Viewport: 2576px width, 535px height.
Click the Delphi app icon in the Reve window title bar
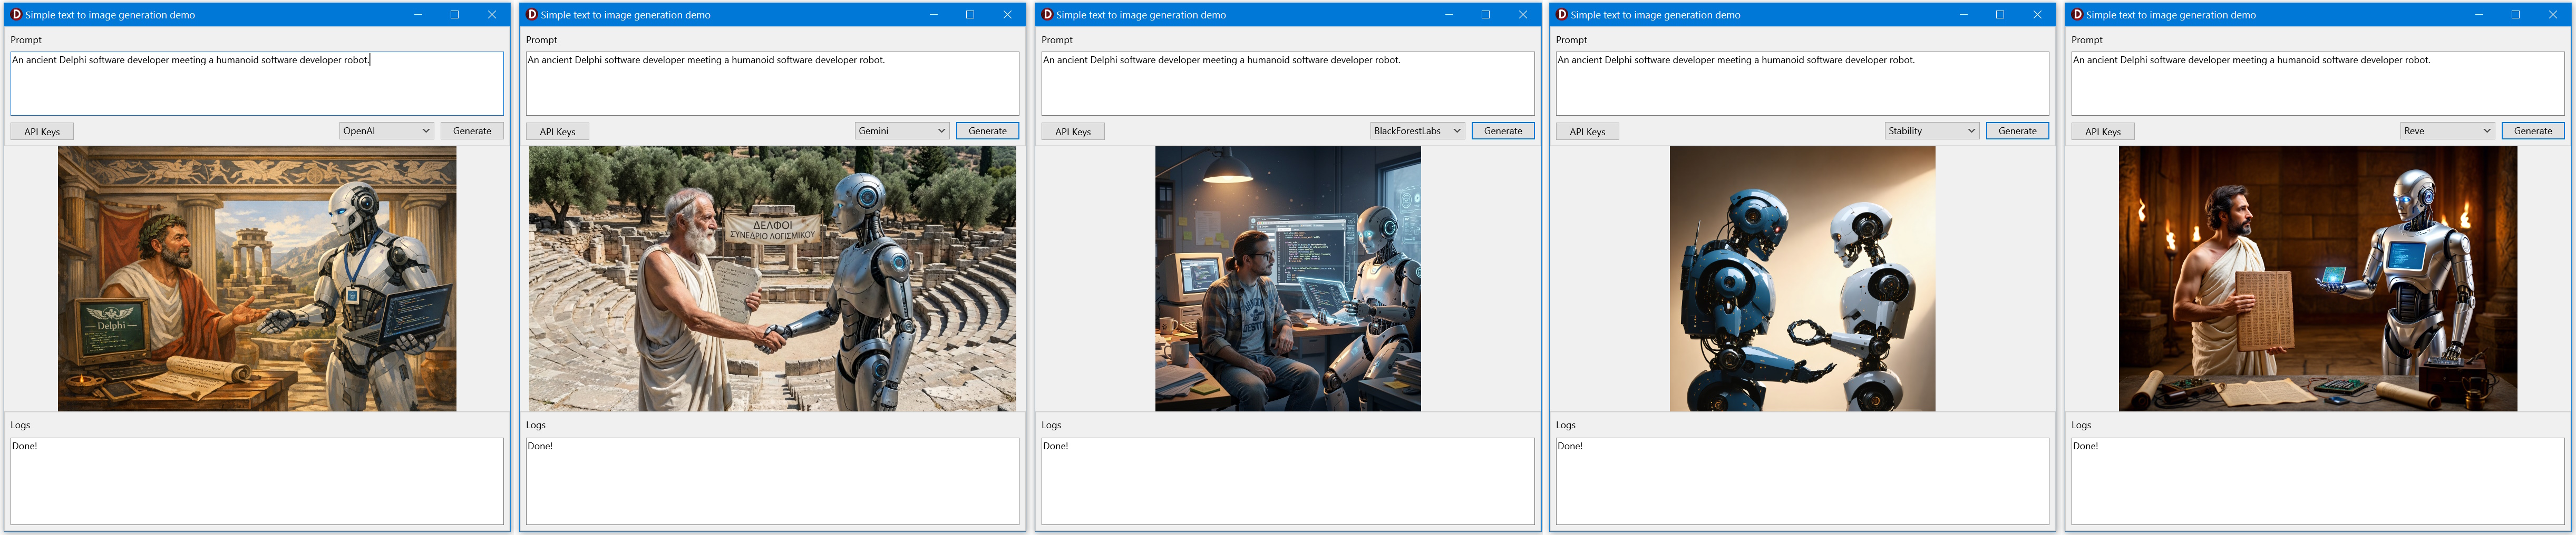2077,15
